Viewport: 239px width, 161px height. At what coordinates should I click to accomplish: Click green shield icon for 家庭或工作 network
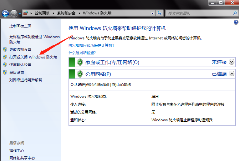(x=80, y=62)
